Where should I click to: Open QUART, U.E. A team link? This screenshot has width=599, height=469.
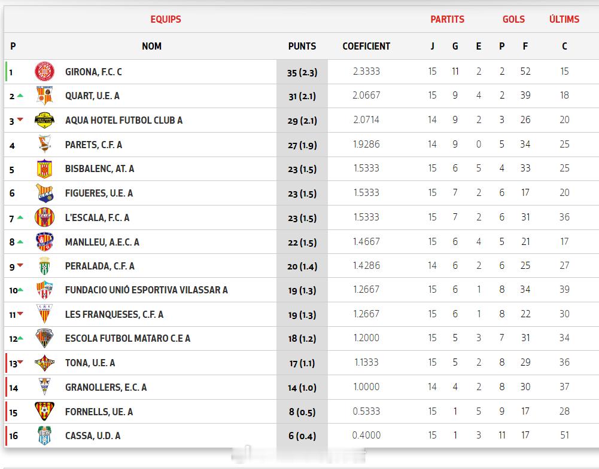(x=92, y=96)
